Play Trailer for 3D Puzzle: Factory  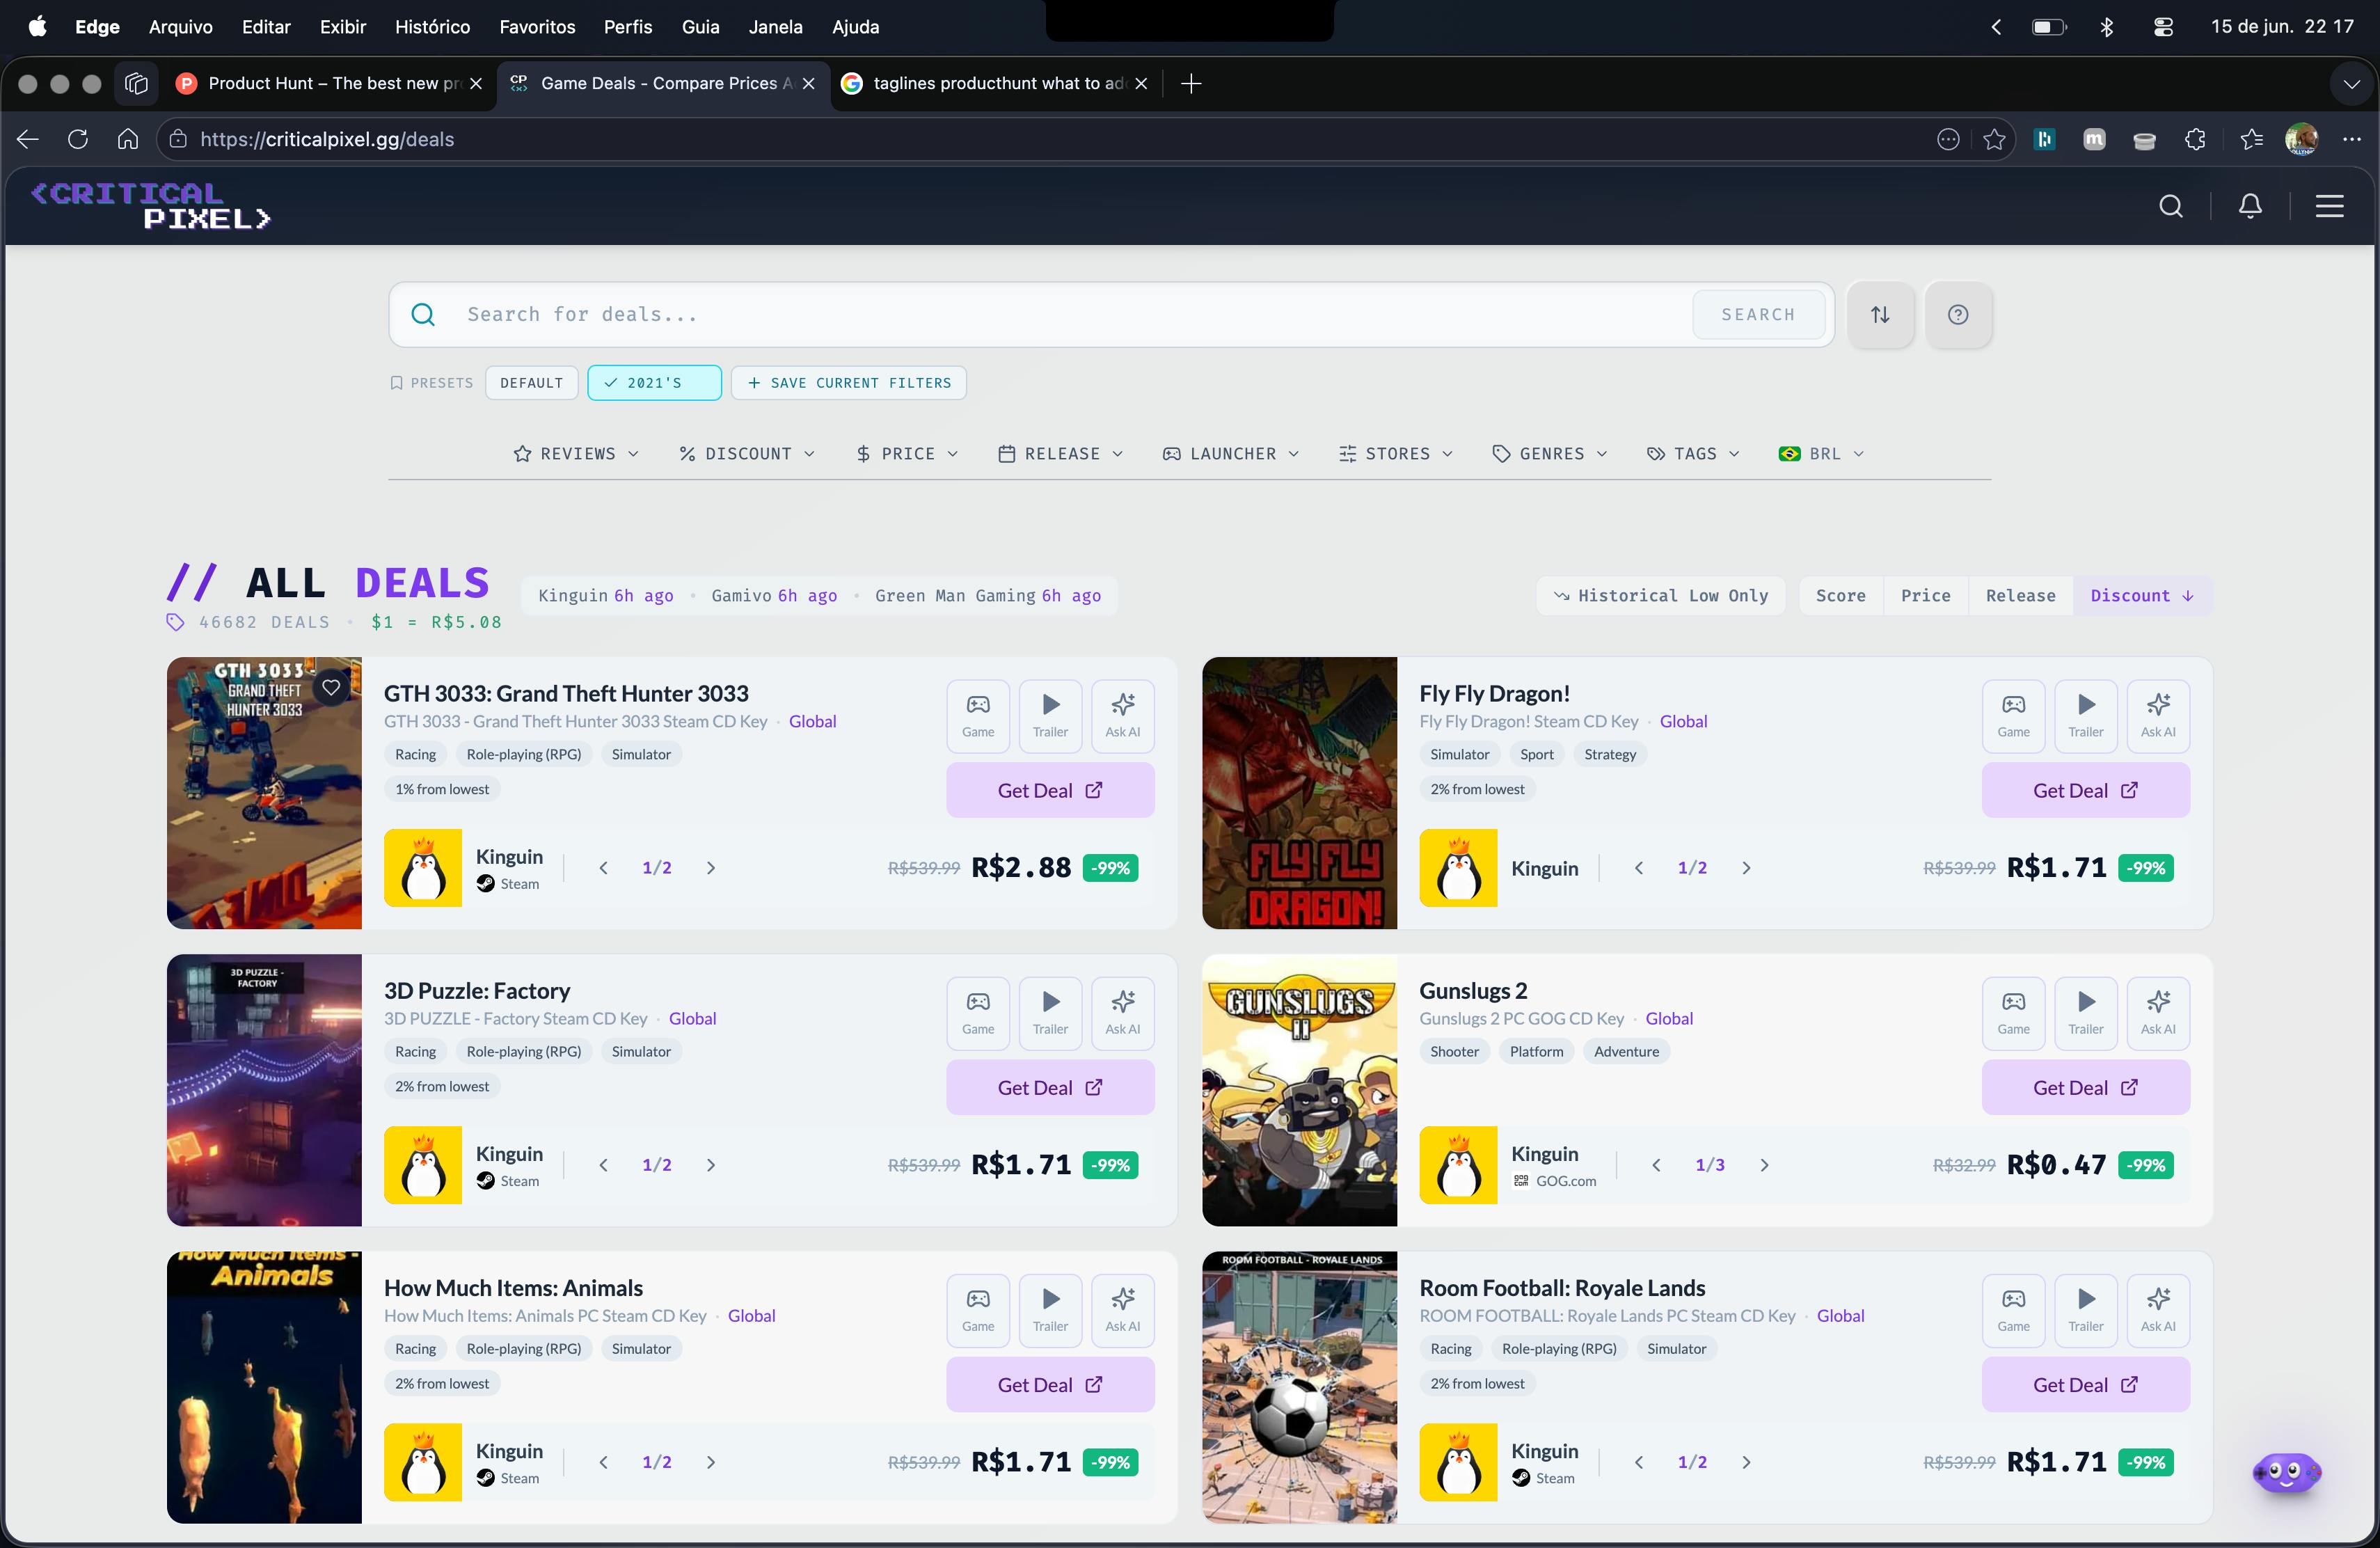coord(1050,1013)
